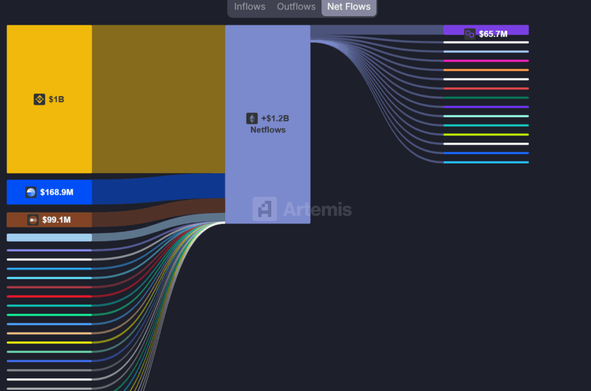Click the "+$1.2B" netflow value

coord(275,119)
